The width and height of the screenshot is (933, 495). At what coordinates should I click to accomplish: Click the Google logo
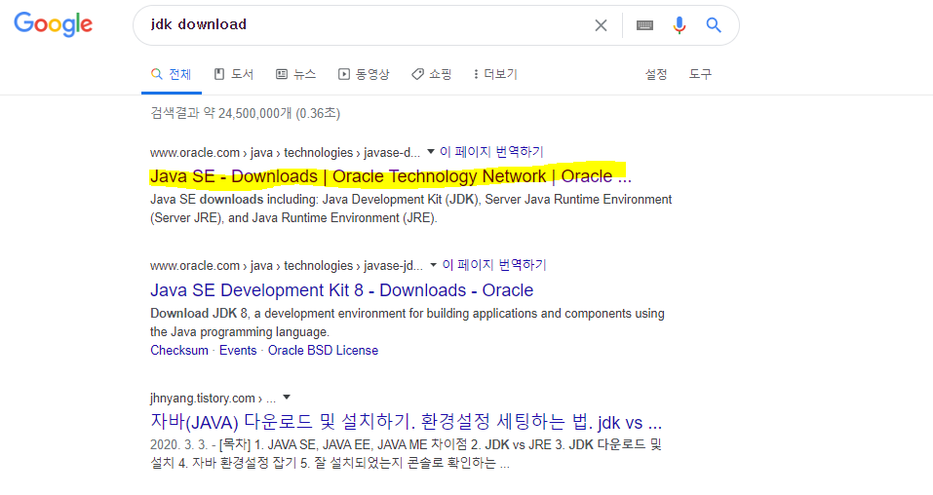click(53, 24)
